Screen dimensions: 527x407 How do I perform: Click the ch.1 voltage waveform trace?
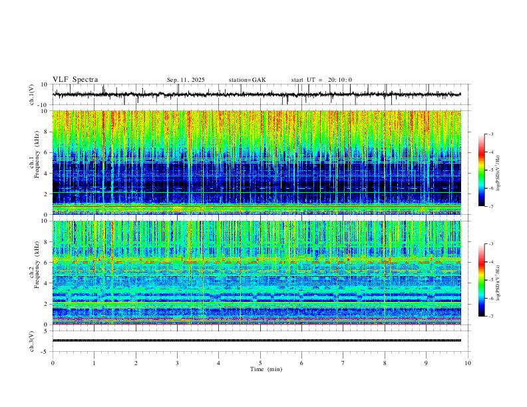[x=257, y=94]
